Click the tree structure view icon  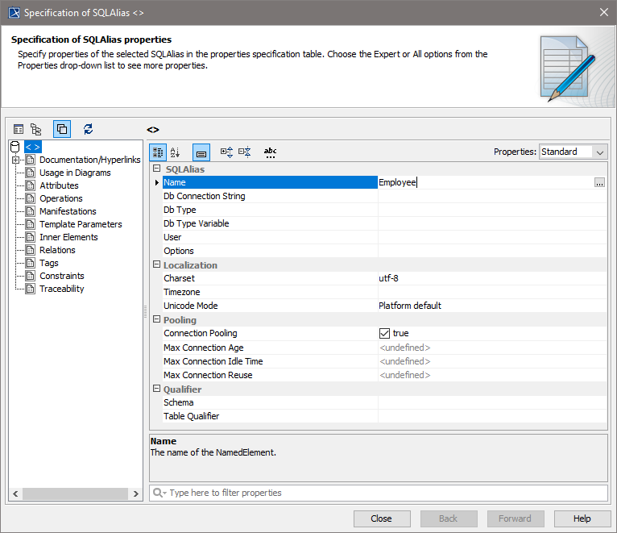pos(36,129)
